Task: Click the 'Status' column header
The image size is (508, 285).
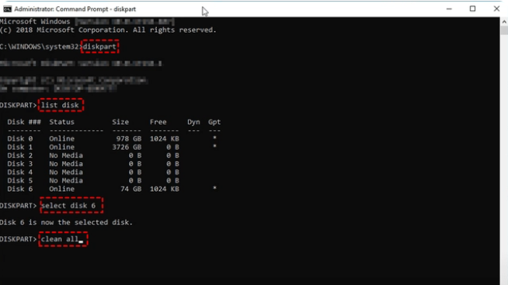Action: click(61, 122)
